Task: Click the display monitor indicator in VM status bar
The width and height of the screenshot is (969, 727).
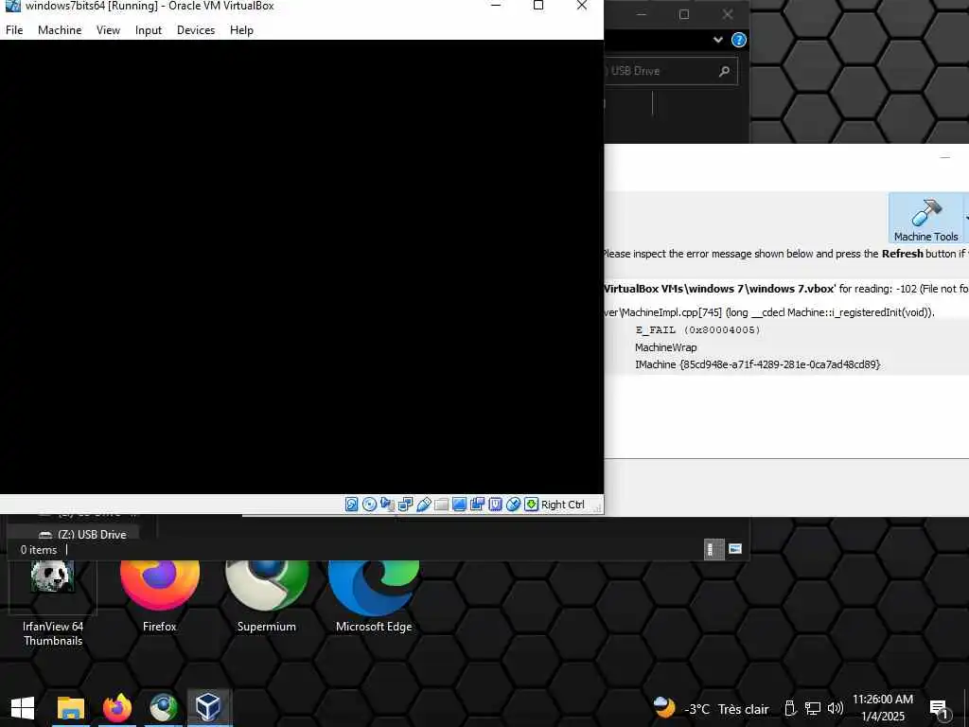Action: pos(459,505)
